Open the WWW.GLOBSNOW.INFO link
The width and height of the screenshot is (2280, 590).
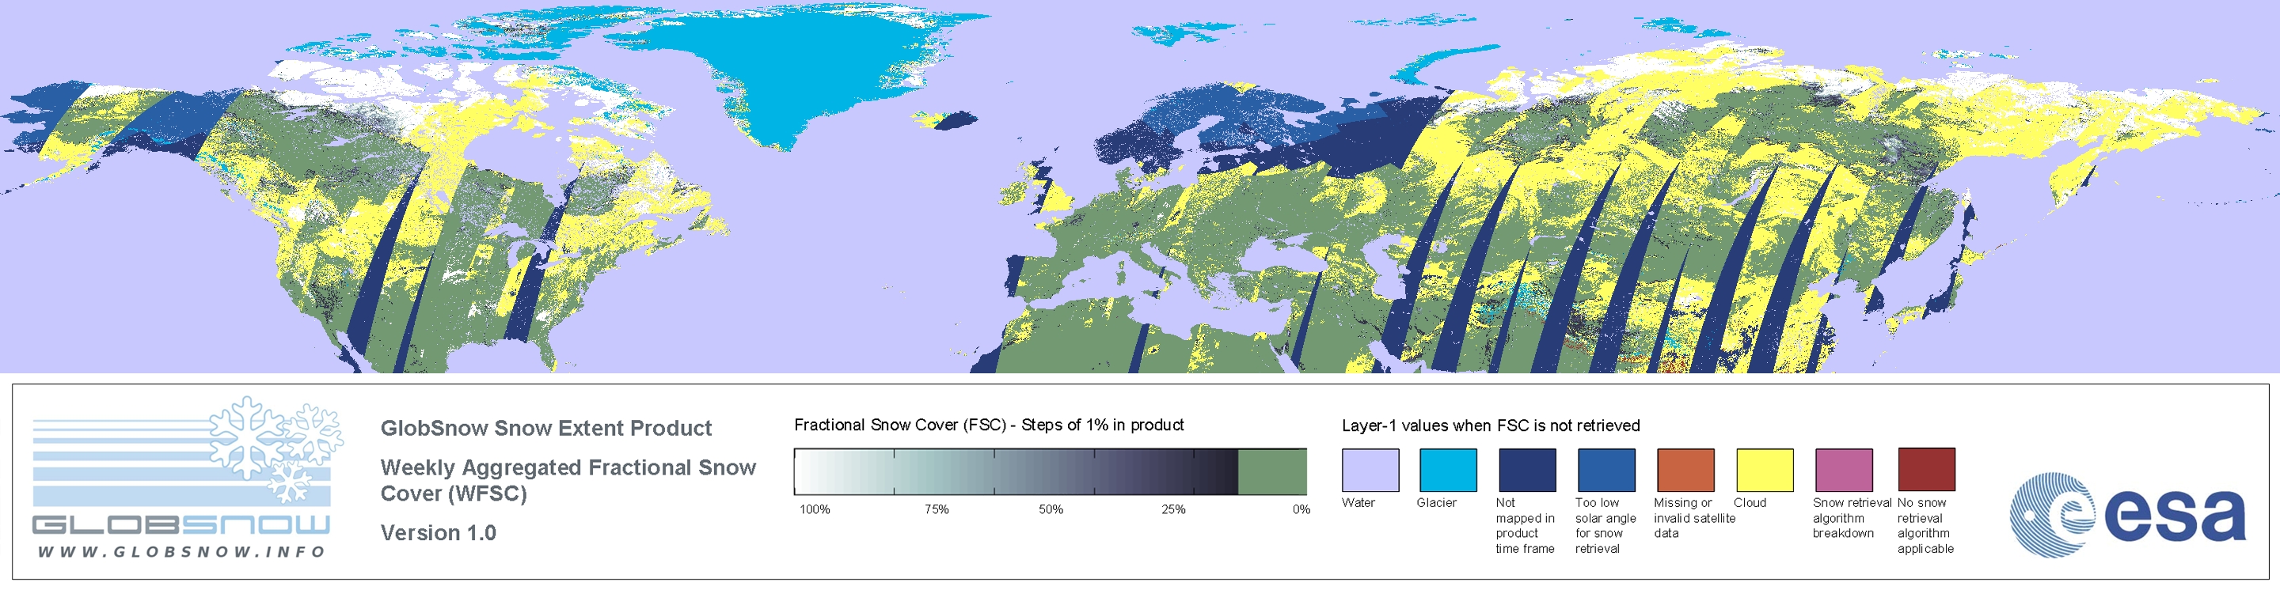(181, 551)
